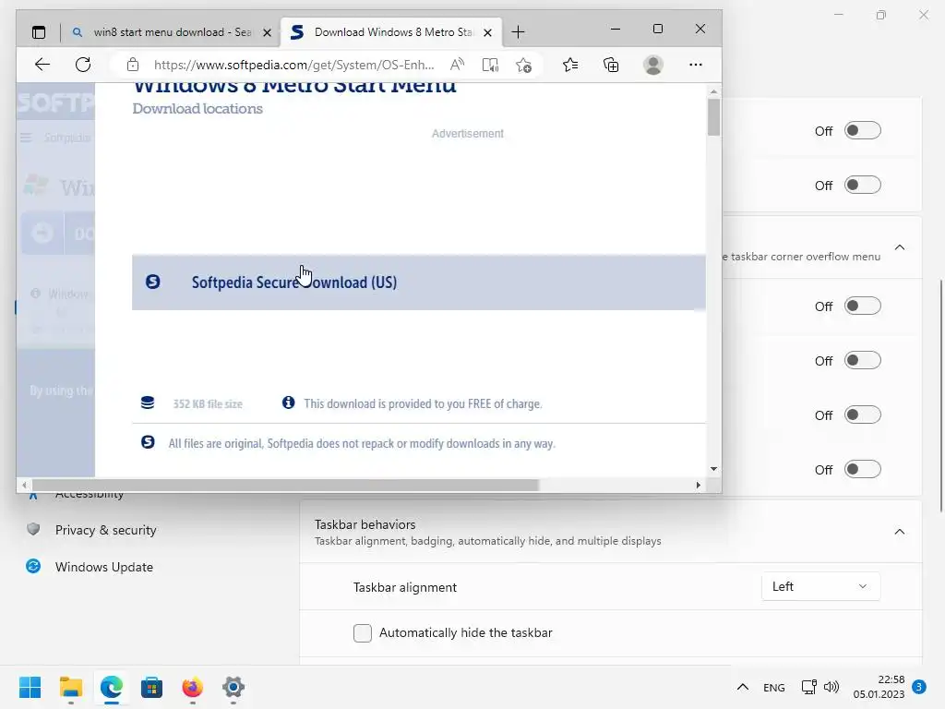Click ENG language indicator
The image size is (945, 709).
[x=774, y=687]
